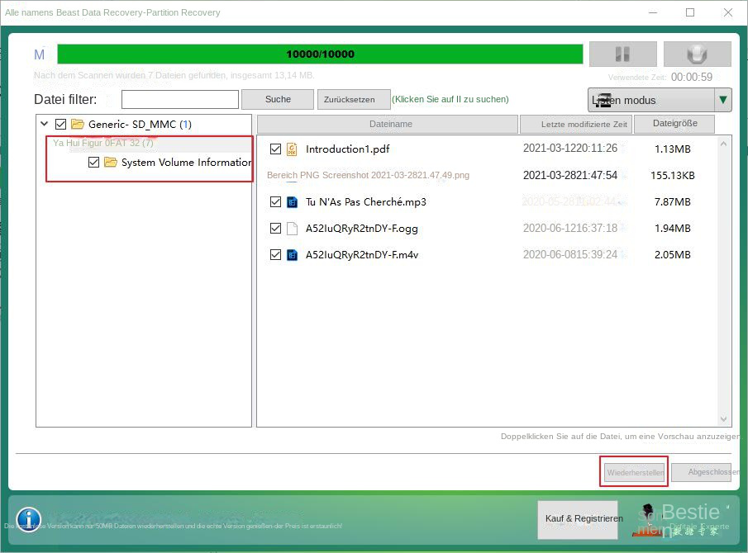748x553 pixels.
Task: Open the Listen modus dropdown arrow
Action: coord(723,100)
